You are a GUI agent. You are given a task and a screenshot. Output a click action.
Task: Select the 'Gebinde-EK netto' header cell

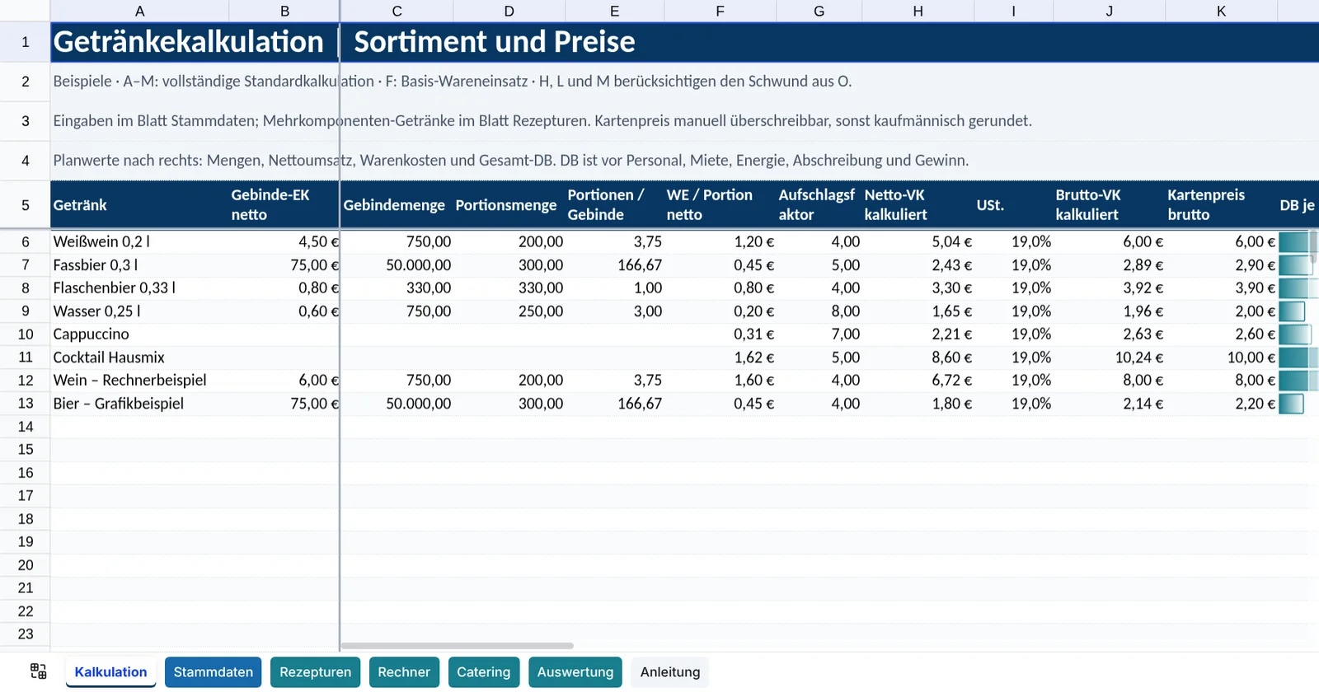[284, 205]
